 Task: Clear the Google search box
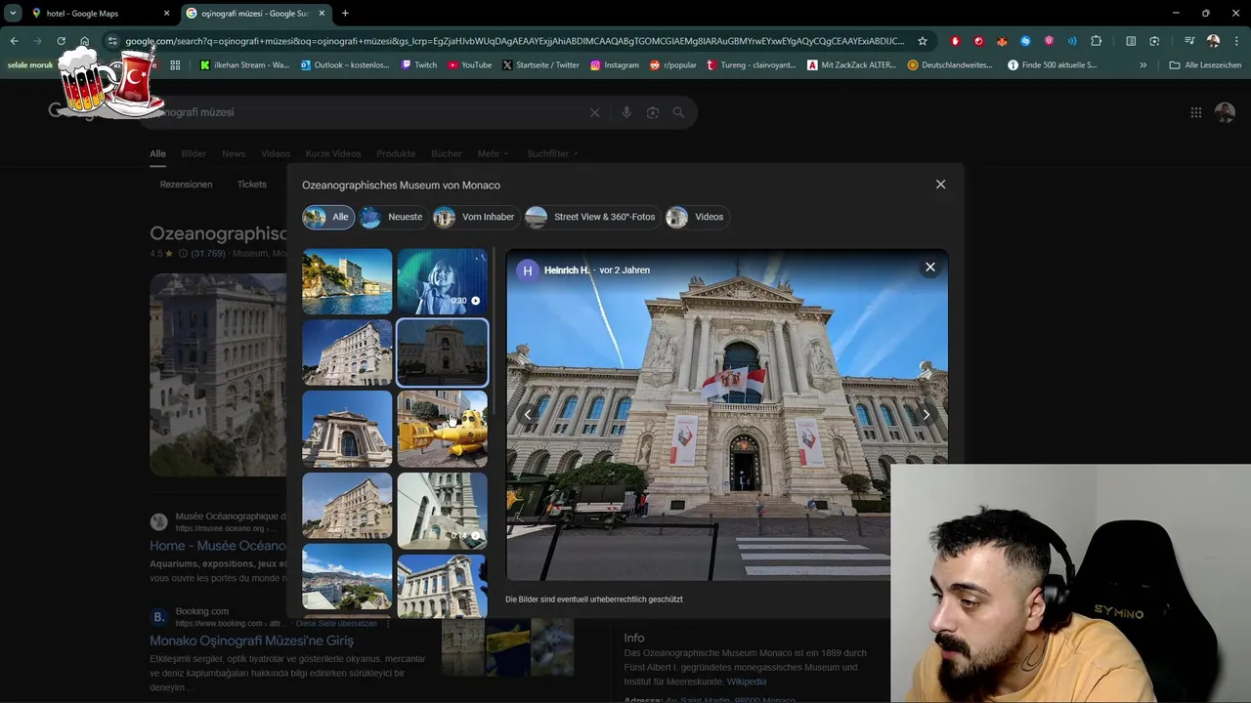(x=594, y=112)
